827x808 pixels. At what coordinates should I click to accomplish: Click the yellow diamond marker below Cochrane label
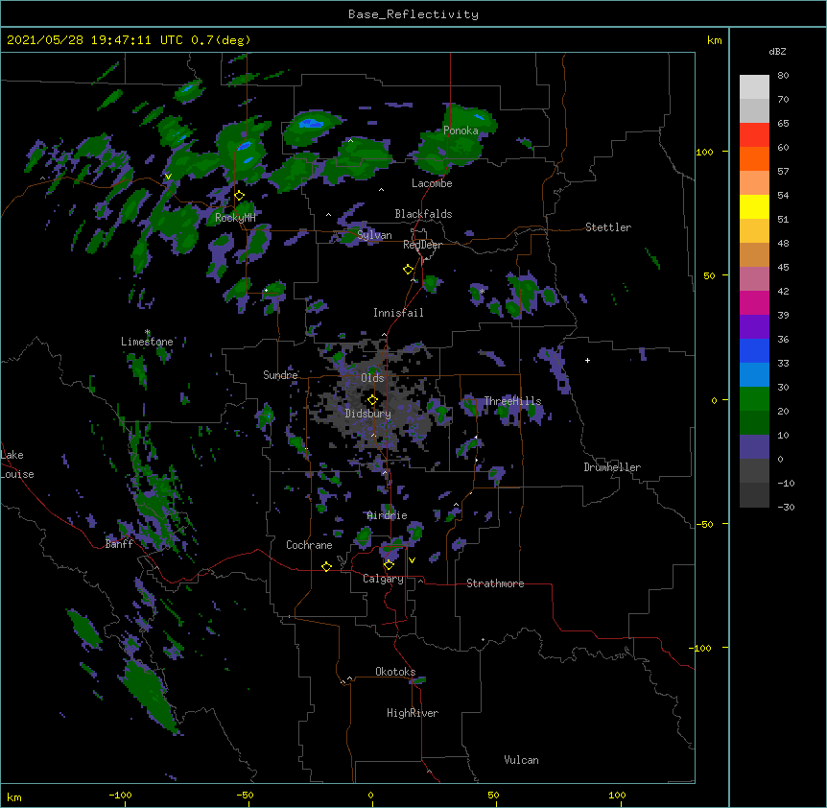pos(326,566)
